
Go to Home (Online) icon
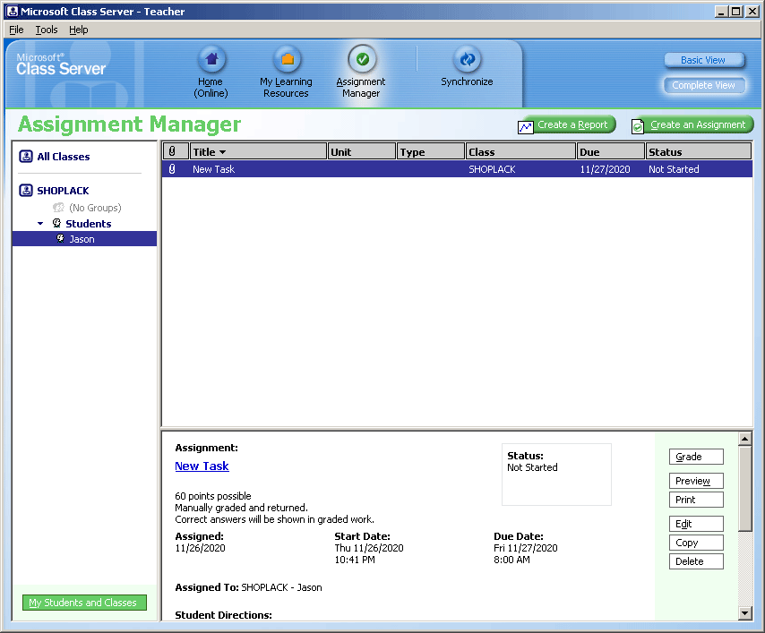[x=211, y=59]
